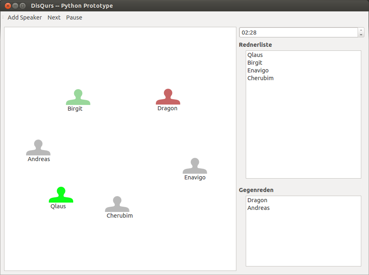This screenshot has width=369, height=275.
Task: Choose Enavigo in the Rednerliste
Action: (x=258, y=70)
